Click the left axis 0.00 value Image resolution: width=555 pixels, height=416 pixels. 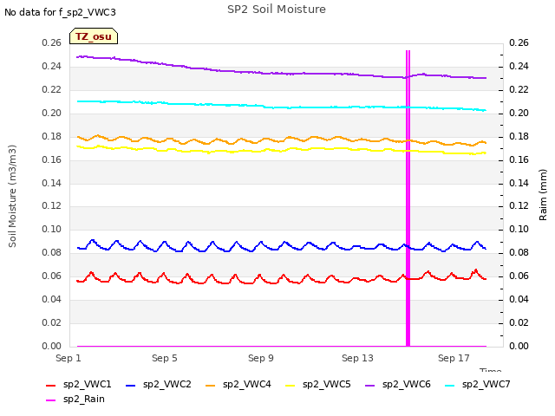pos(52,346)
